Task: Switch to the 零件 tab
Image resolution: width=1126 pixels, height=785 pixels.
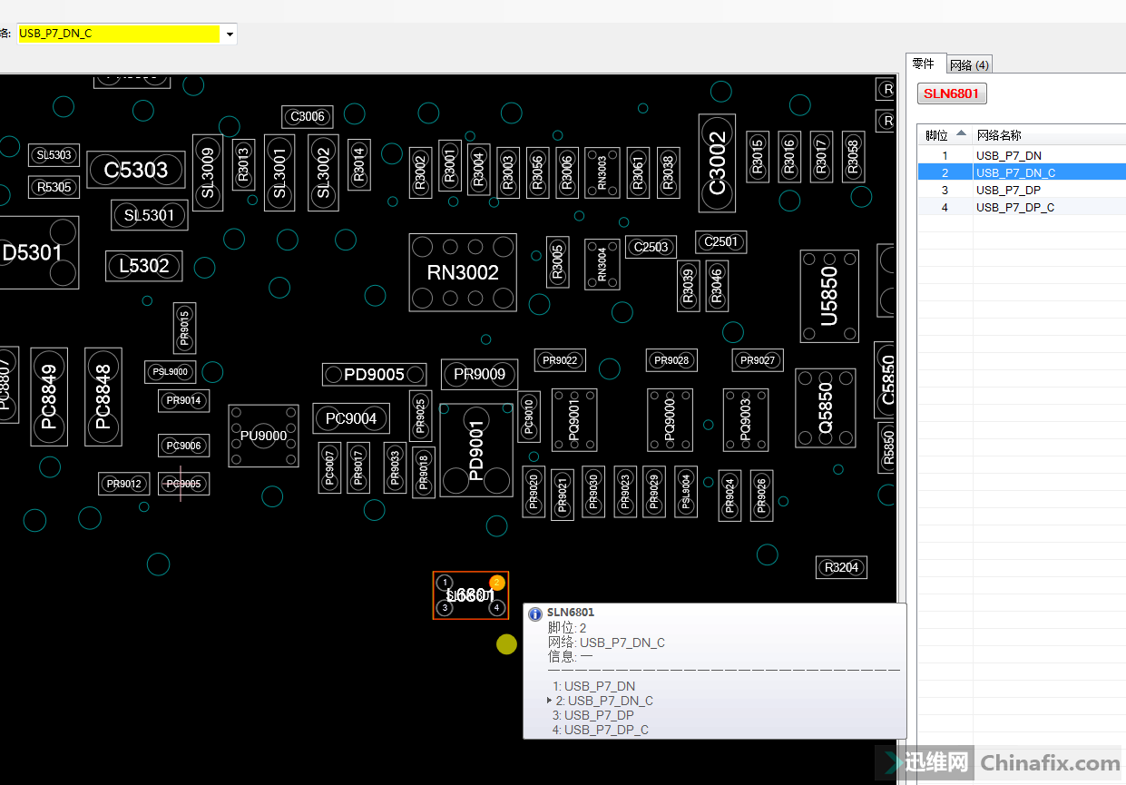Action: (924, 64)
